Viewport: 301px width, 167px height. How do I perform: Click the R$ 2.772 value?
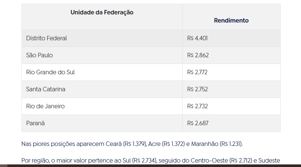[197, 72]
